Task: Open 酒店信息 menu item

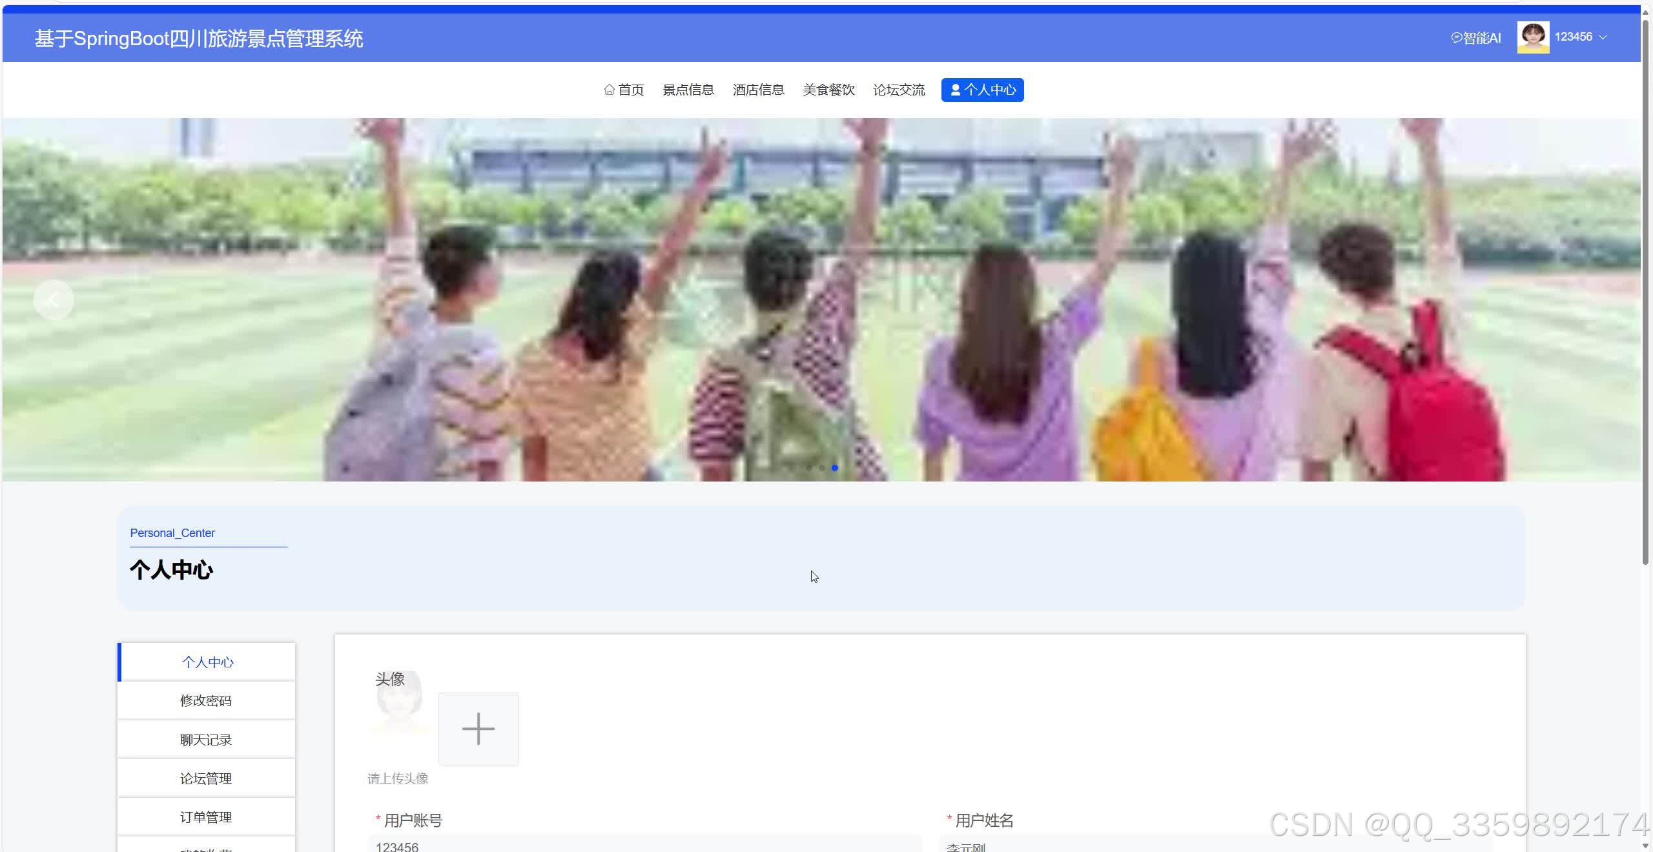Action: (759, 90)
